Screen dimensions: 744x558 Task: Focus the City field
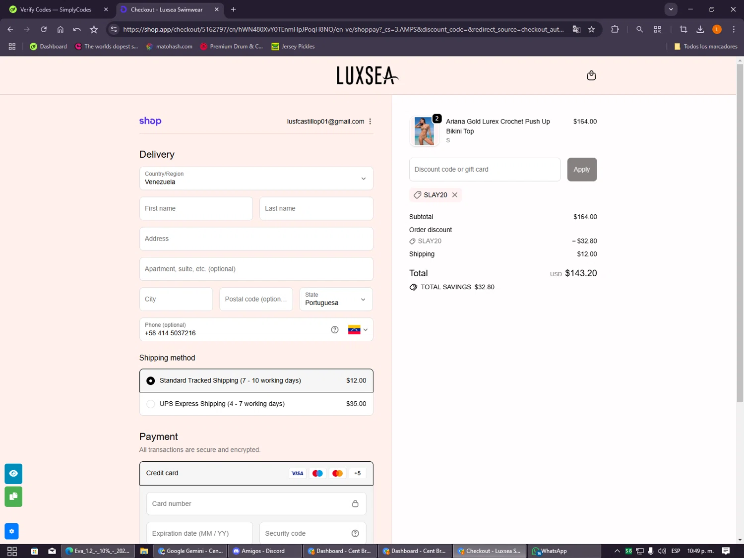point(176,299)
